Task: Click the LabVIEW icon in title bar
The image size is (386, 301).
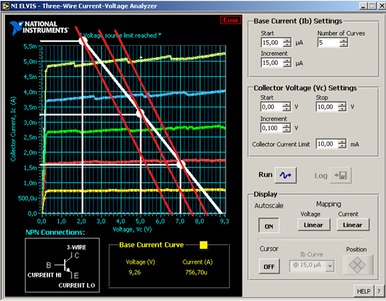Action: 5,6
